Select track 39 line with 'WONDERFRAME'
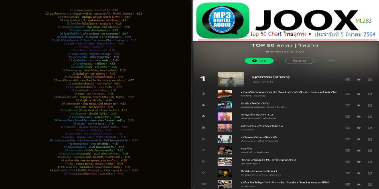Image resolution: width=379 pixels, height=189 pixels. pyautogui.click(x=94, y=137)
